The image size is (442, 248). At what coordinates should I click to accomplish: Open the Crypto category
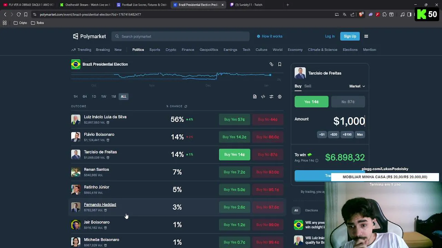(171, 50)
